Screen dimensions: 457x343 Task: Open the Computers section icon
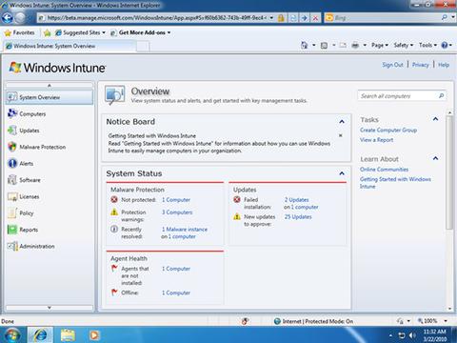point(12,113)
